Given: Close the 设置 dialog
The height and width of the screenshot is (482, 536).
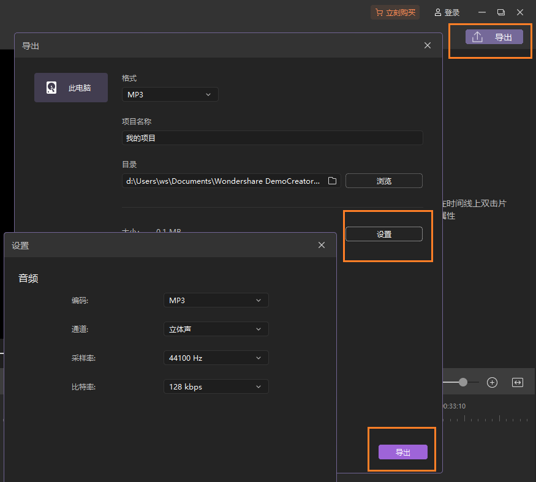Looking at the screenshot, I should click(x=322, y=245).
